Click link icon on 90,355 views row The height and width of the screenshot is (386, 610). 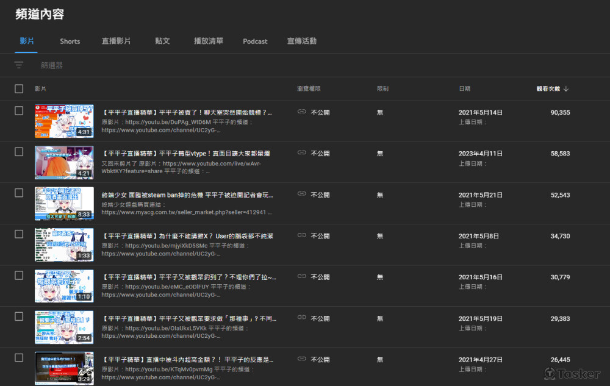click(301, 112)
